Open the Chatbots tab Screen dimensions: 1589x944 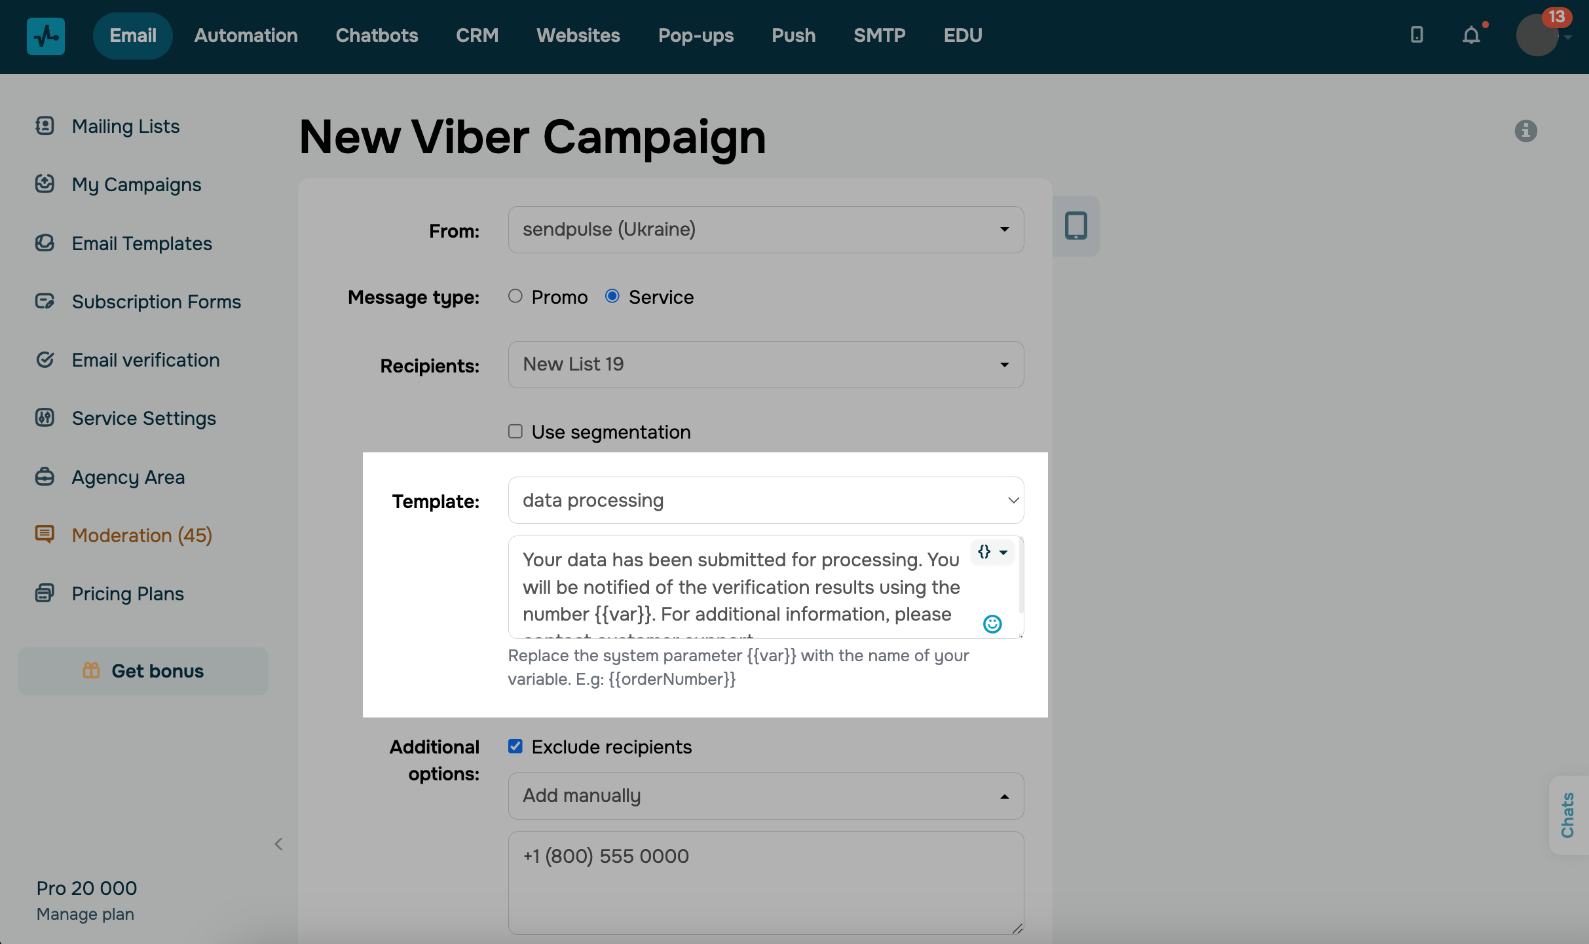tap(377, 35)
